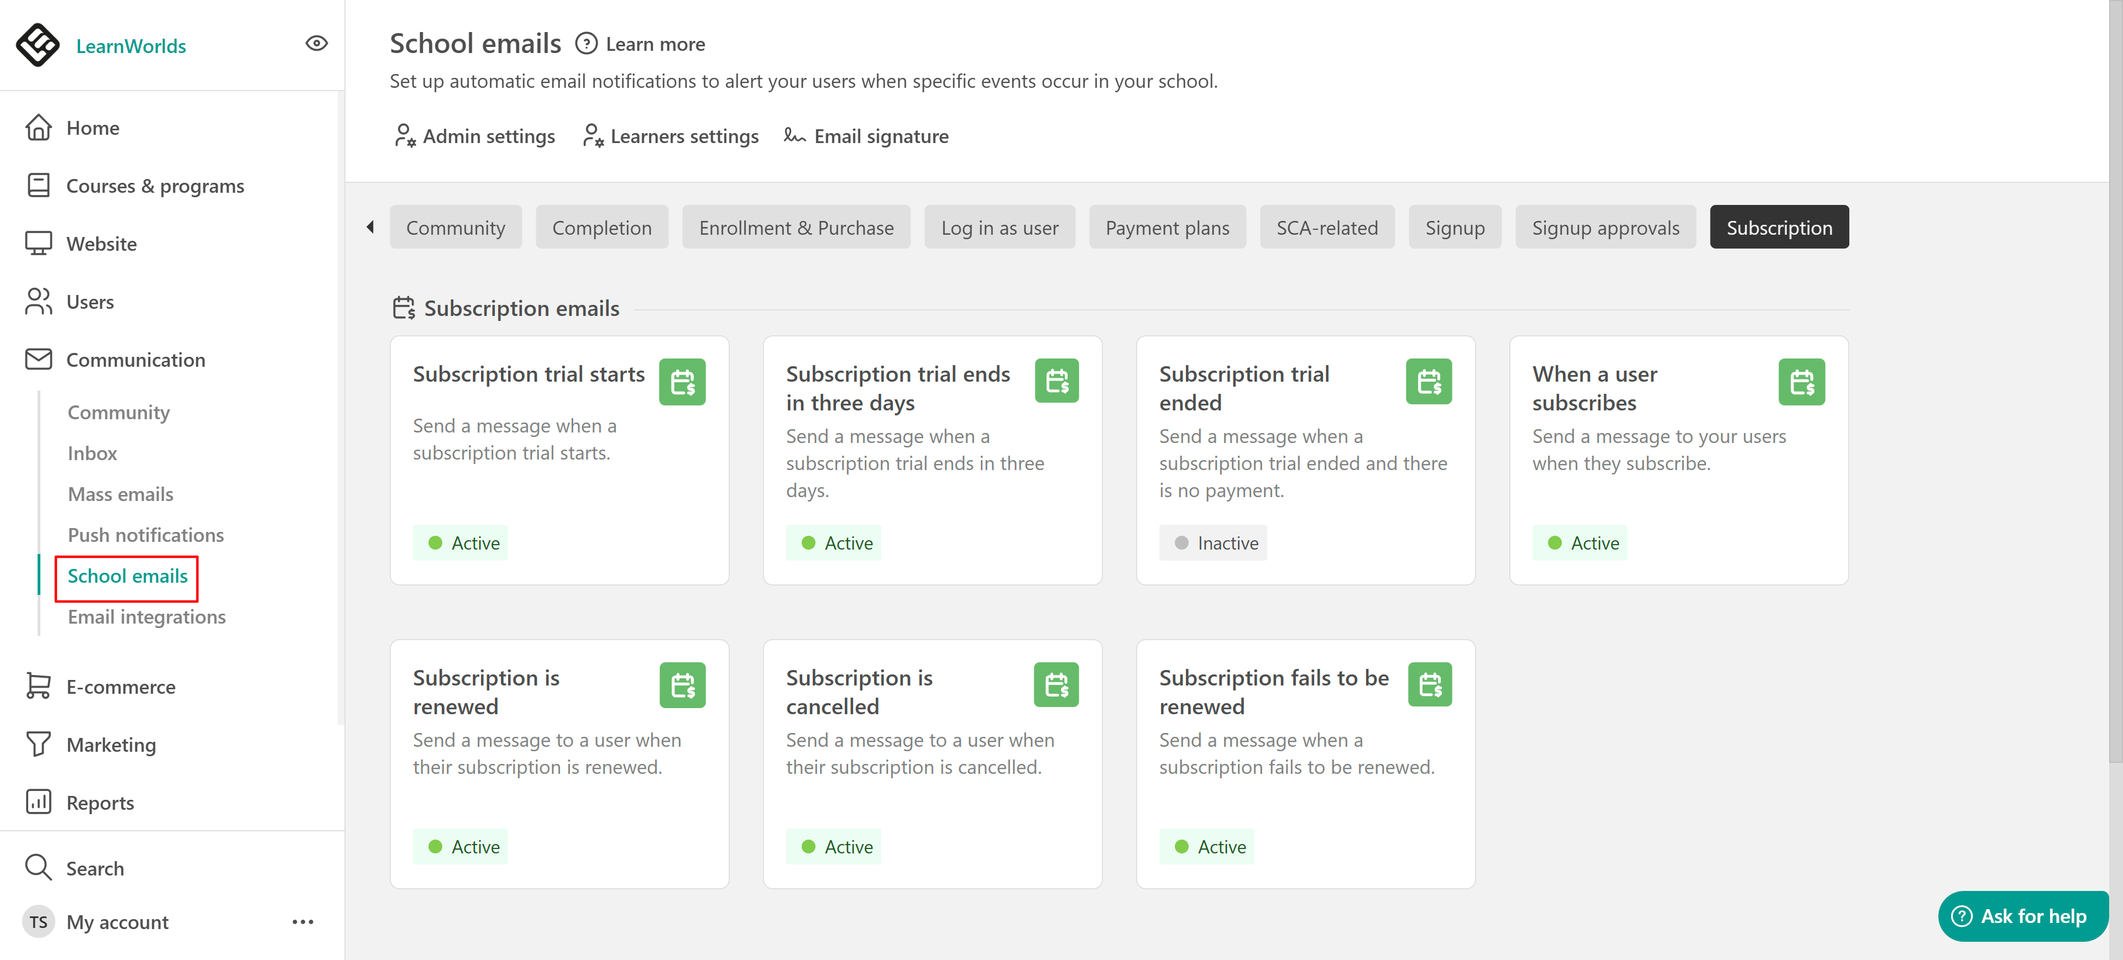This screenshot has height=960, width=2123.
Task: Open the Marketing funnel section
Action: (x=111, y=744)
